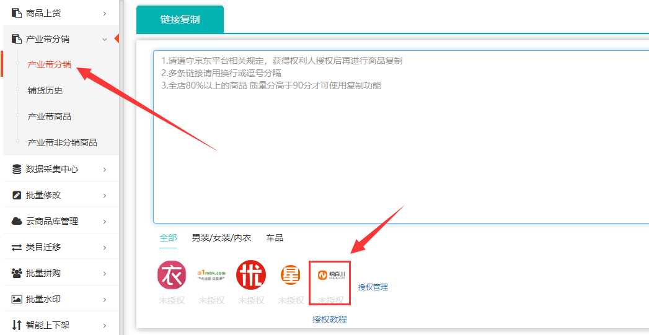
Task: Choose the orange 星 platform icon
Action: pos(290,276)
